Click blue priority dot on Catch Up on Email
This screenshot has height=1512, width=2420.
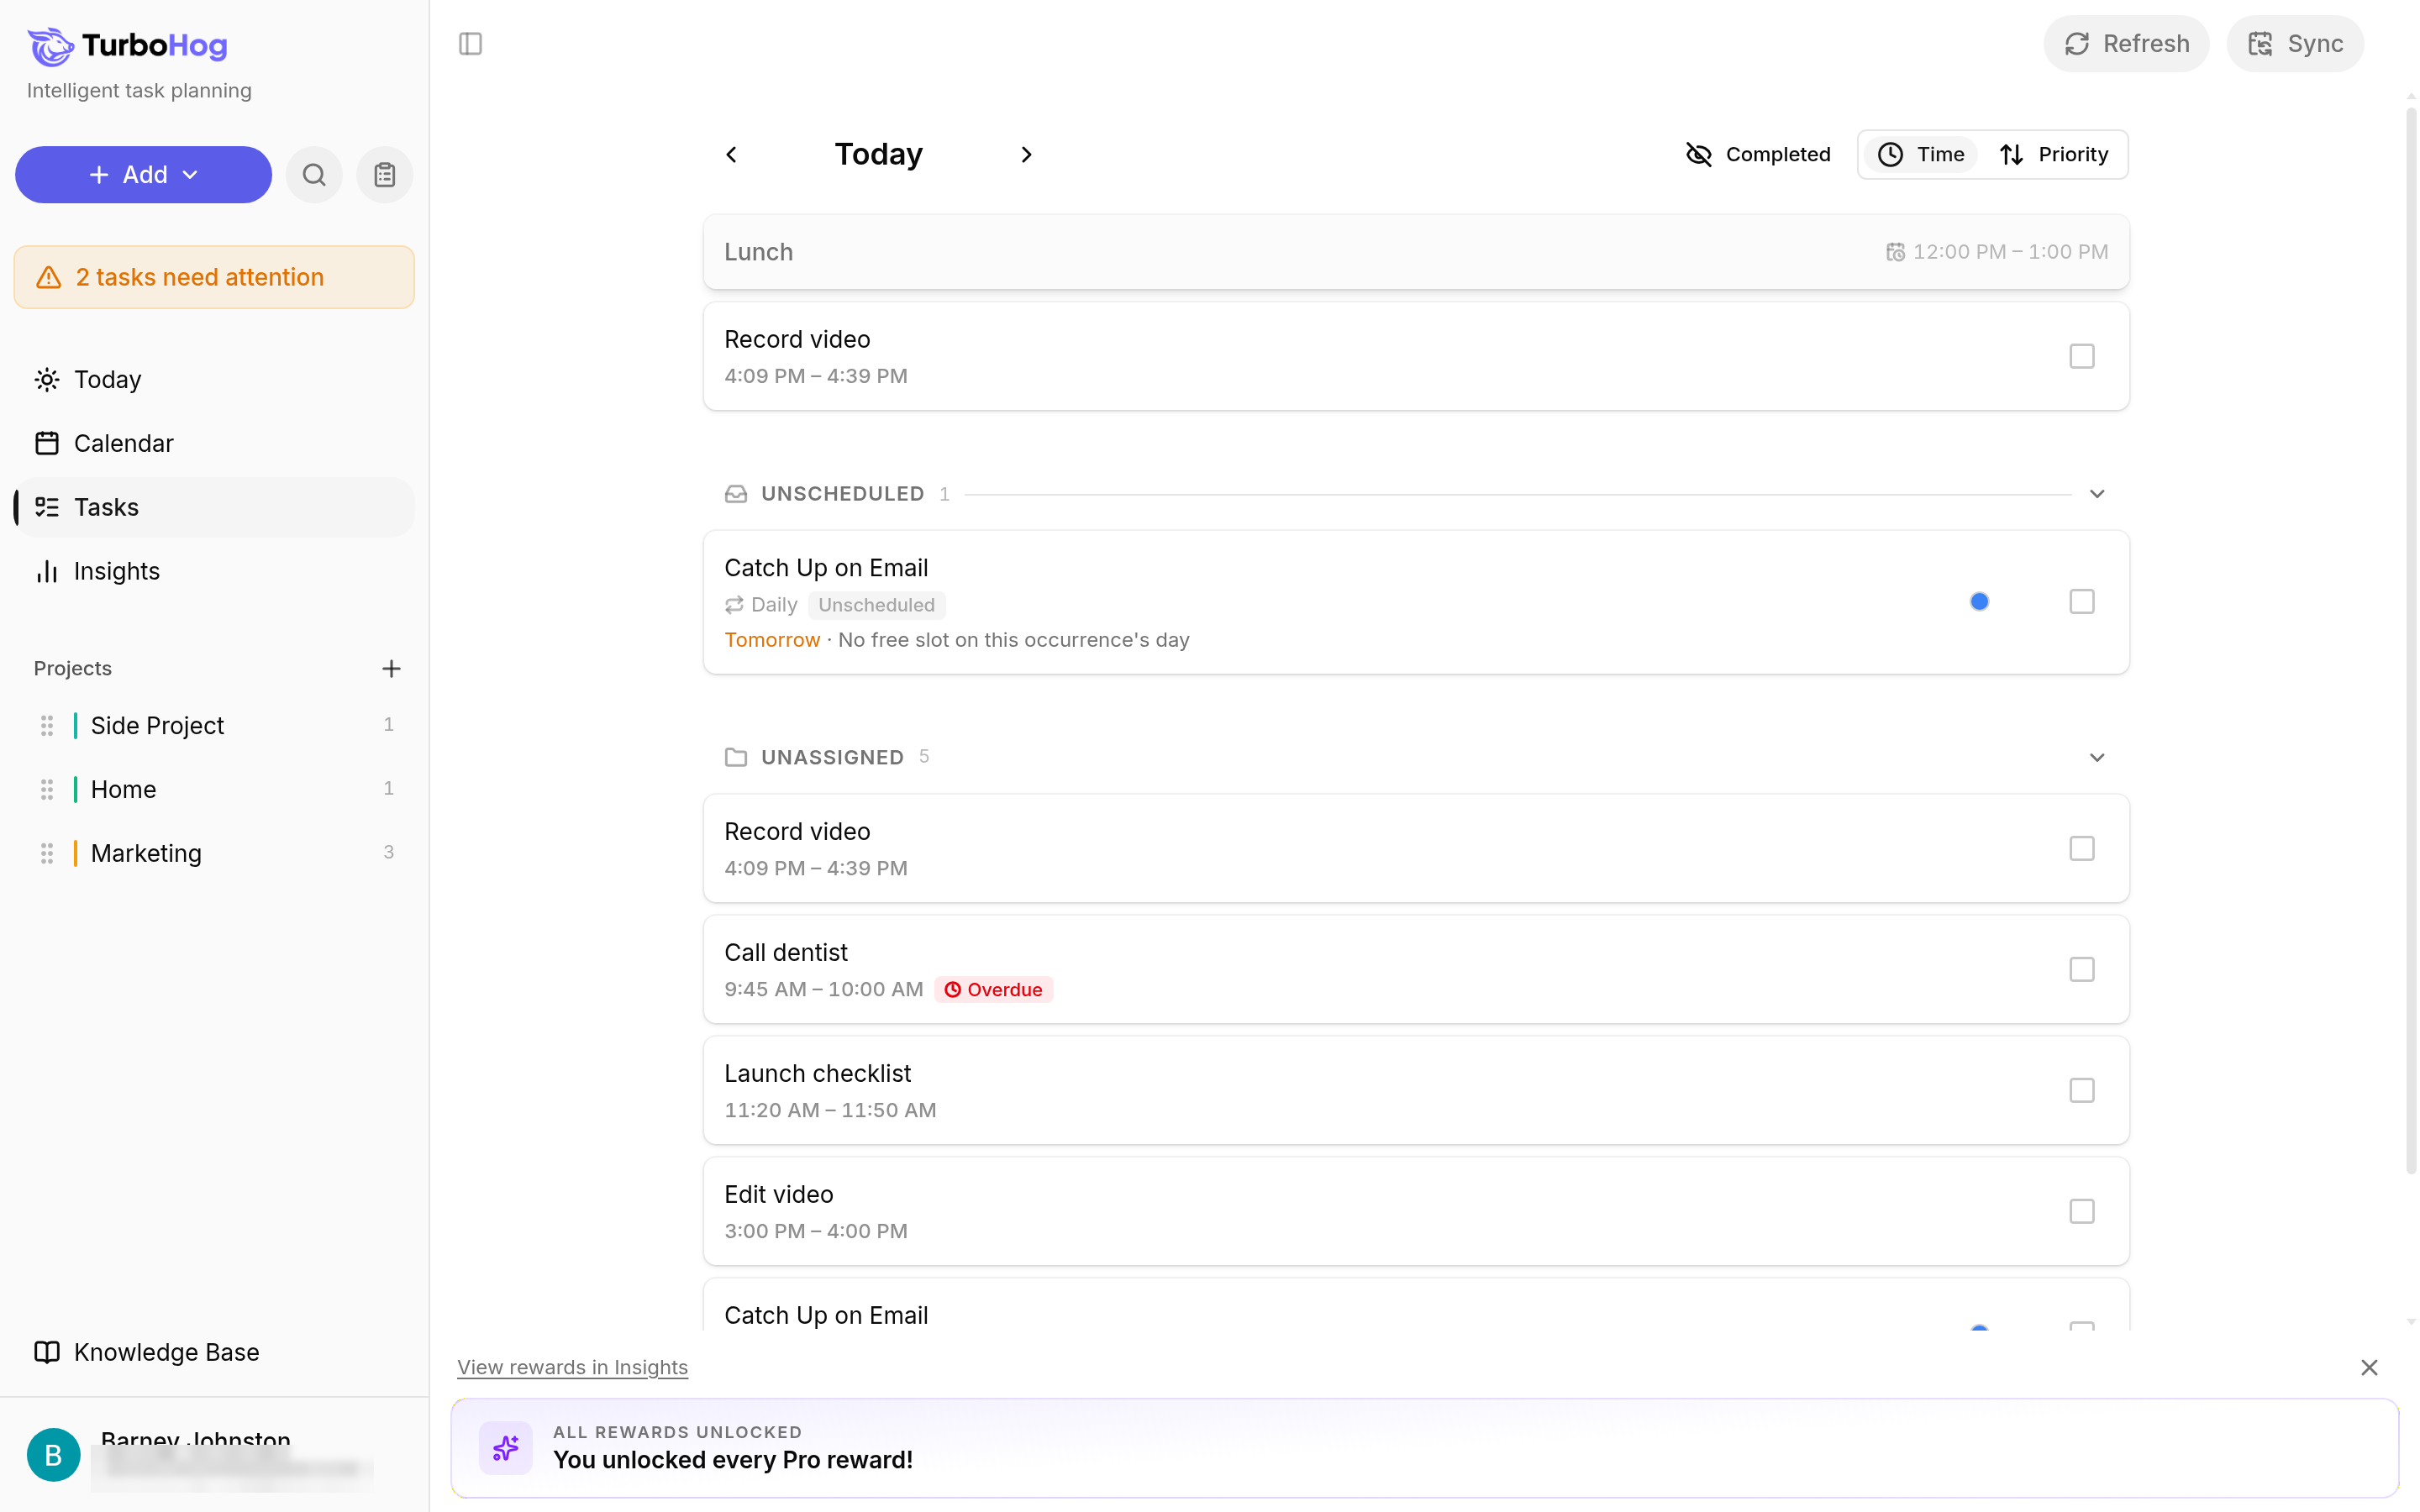click(1979, 601)
